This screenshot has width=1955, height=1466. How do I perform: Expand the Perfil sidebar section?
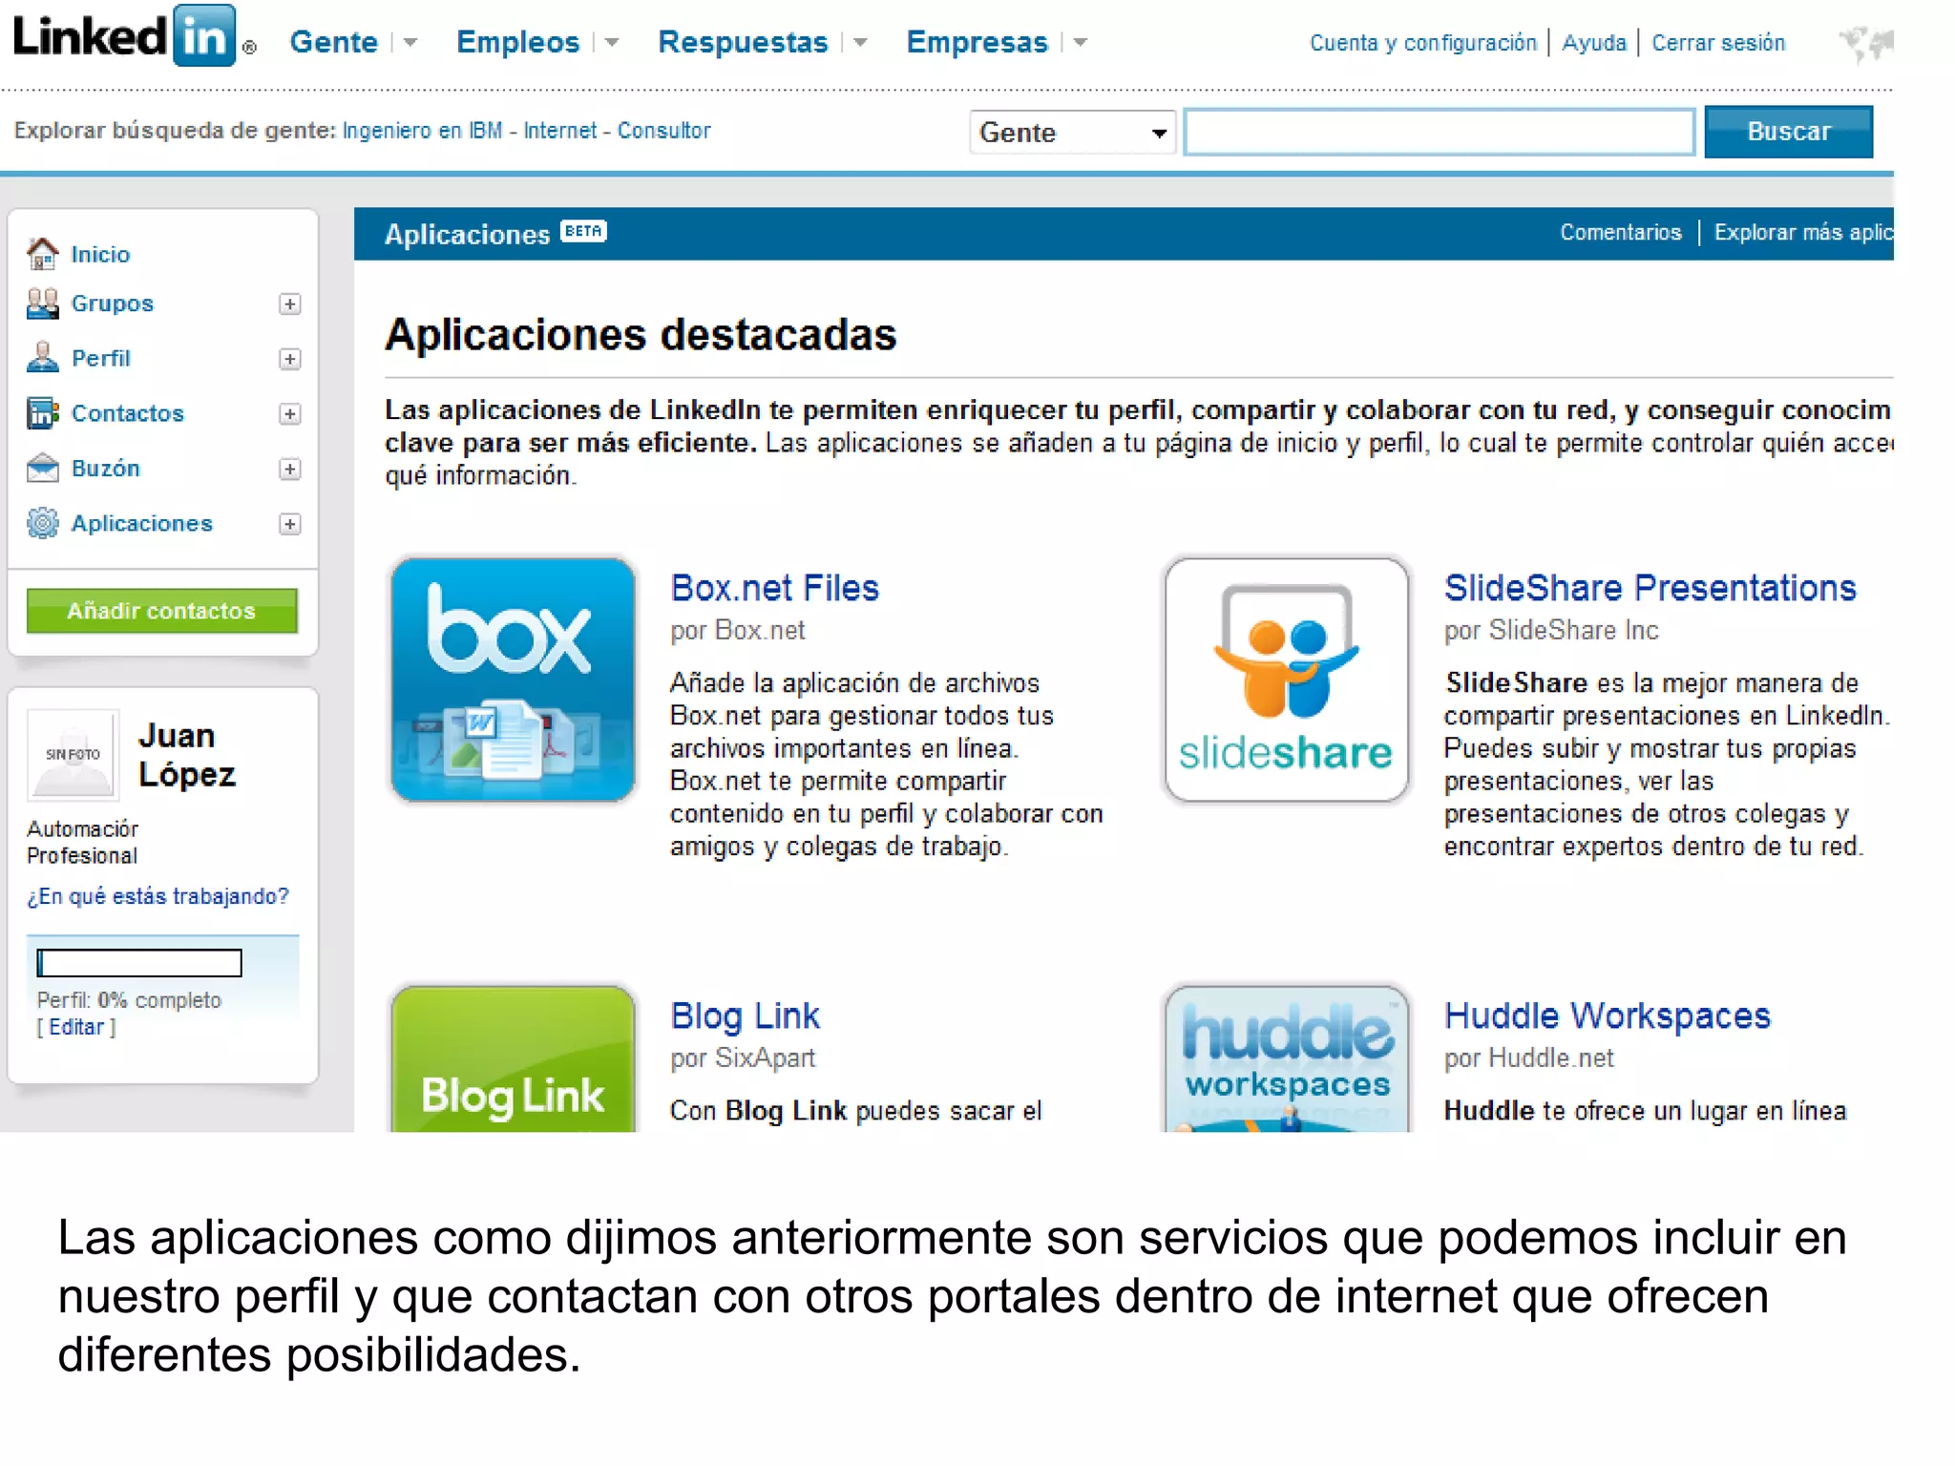click(290, 359)
